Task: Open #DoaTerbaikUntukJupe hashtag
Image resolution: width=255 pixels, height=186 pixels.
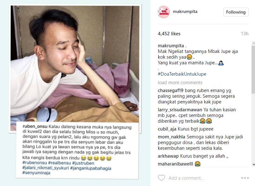Action: coord(182,74)
